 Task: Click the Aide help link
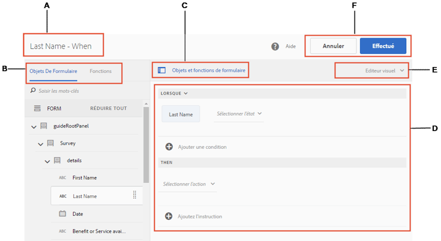click(x=290, y=46)
